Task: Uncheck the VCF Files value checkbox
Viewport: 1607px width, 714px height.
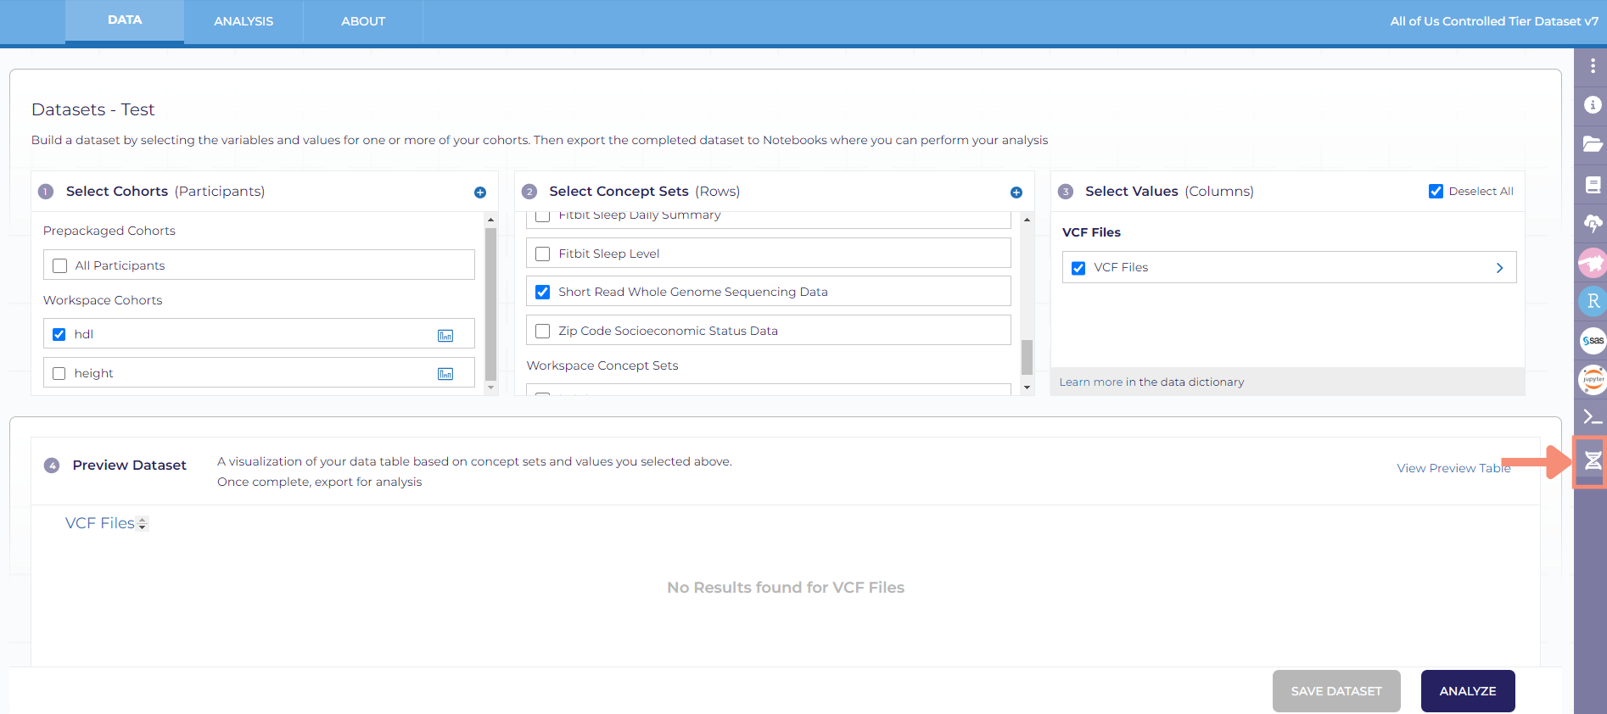Action: pos(1078,268)
